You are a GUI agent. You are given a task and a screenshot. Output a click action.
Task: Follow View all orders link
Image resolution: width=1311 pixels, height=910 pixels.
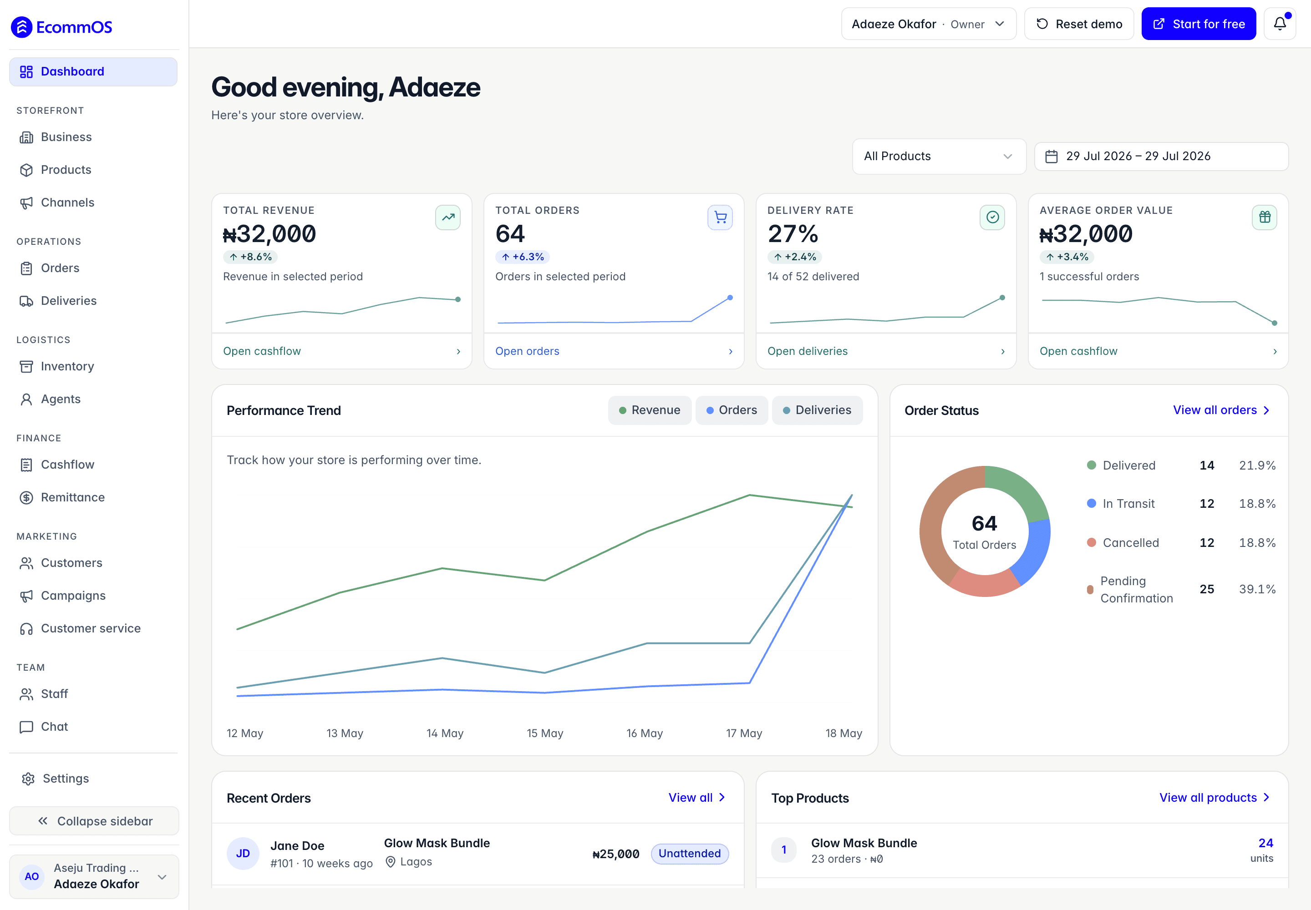click(1221, 410)
